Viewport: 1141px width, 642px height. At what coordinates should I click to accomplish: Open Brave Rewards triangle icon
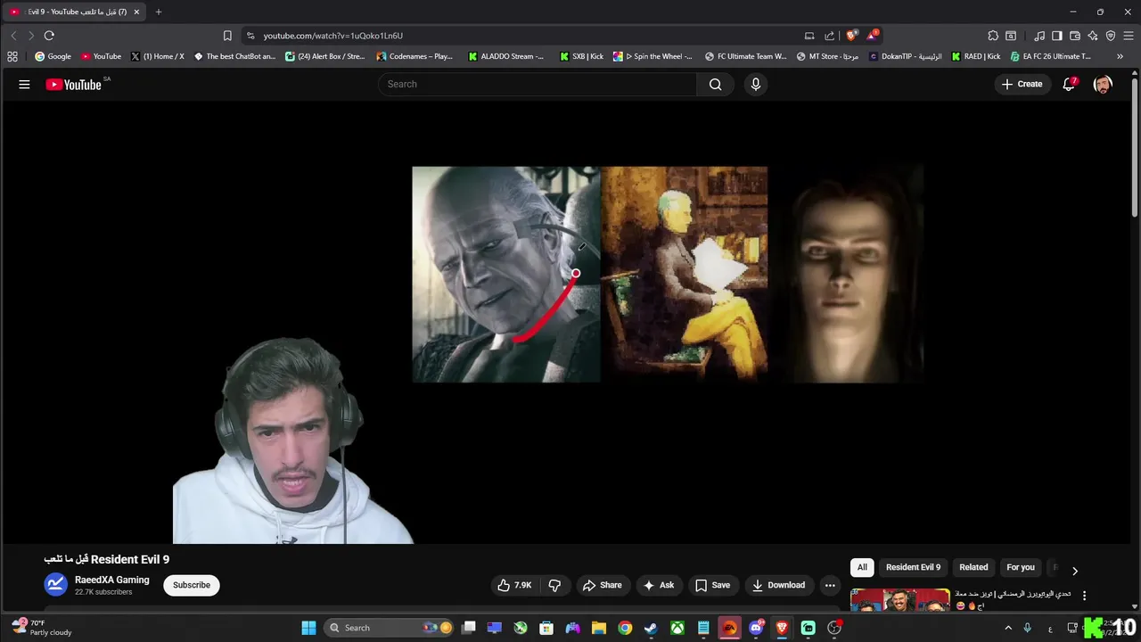pyautogui.click(x=873, y=36)
